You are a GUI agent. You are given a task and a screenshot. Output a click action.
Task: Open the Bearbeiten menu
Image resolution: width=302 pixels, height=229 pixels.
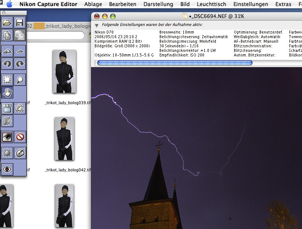(122, 5)
